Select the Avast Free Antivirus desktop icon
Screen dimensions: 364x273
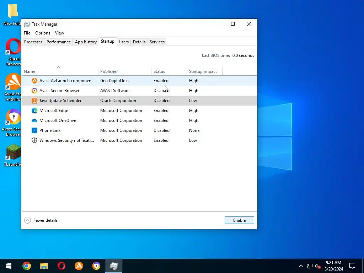click(13, 87)
